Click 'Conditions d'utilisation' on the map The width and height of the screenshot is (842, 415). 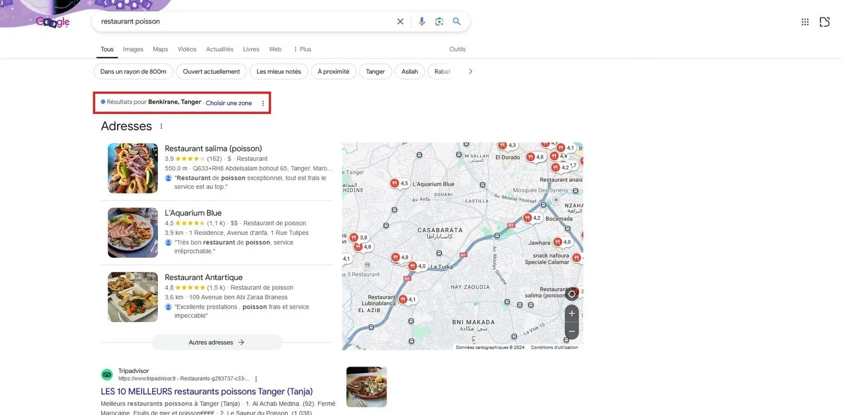click(x=554, y=347)
